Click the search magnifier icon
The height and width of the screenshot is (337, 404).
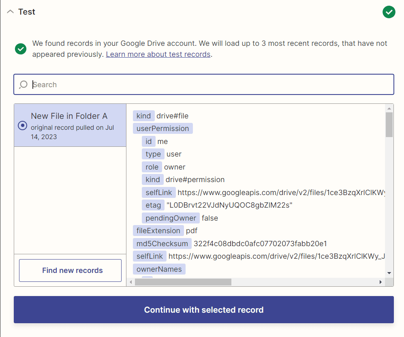pos(23,84)
